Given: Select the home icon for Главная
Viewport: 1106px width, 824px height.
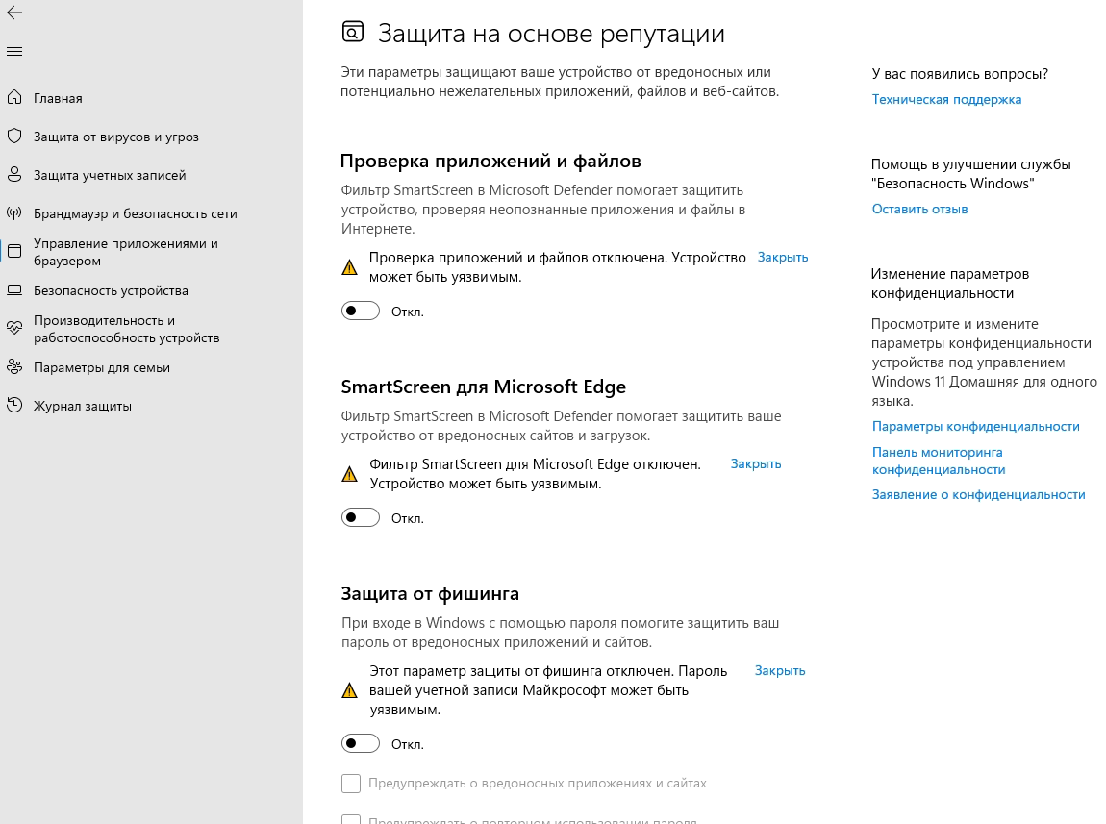Looking at the screenshot, I should [x=14, y=97].
